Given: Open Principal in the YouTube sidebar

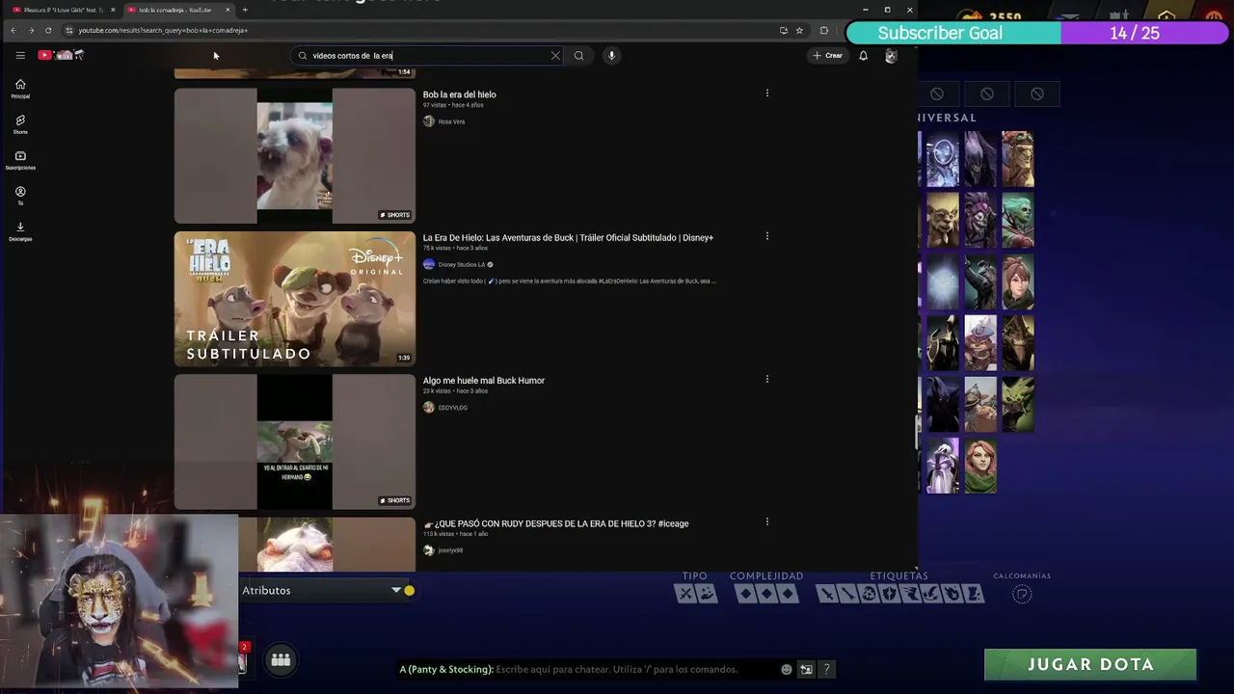Looking at the screenshot, I should 20,89.
